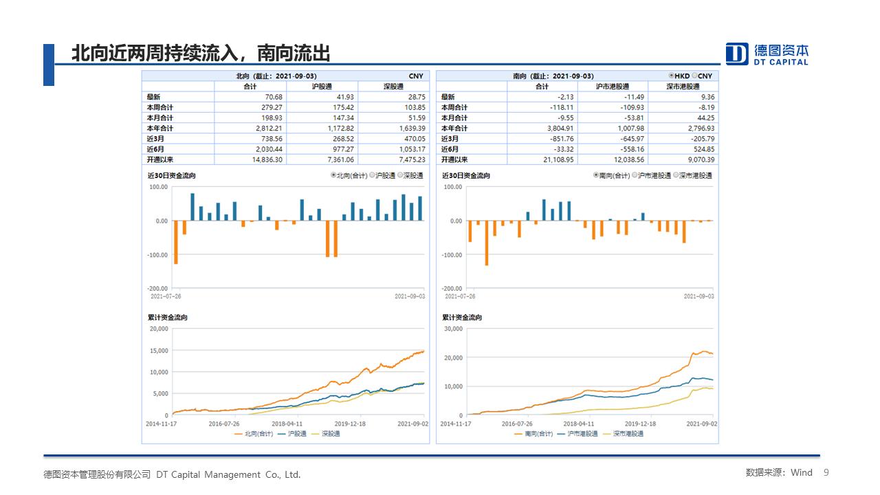Select the 沪市港股通 radio button
This screenshot has width=880, height=495.
point(635,175)
